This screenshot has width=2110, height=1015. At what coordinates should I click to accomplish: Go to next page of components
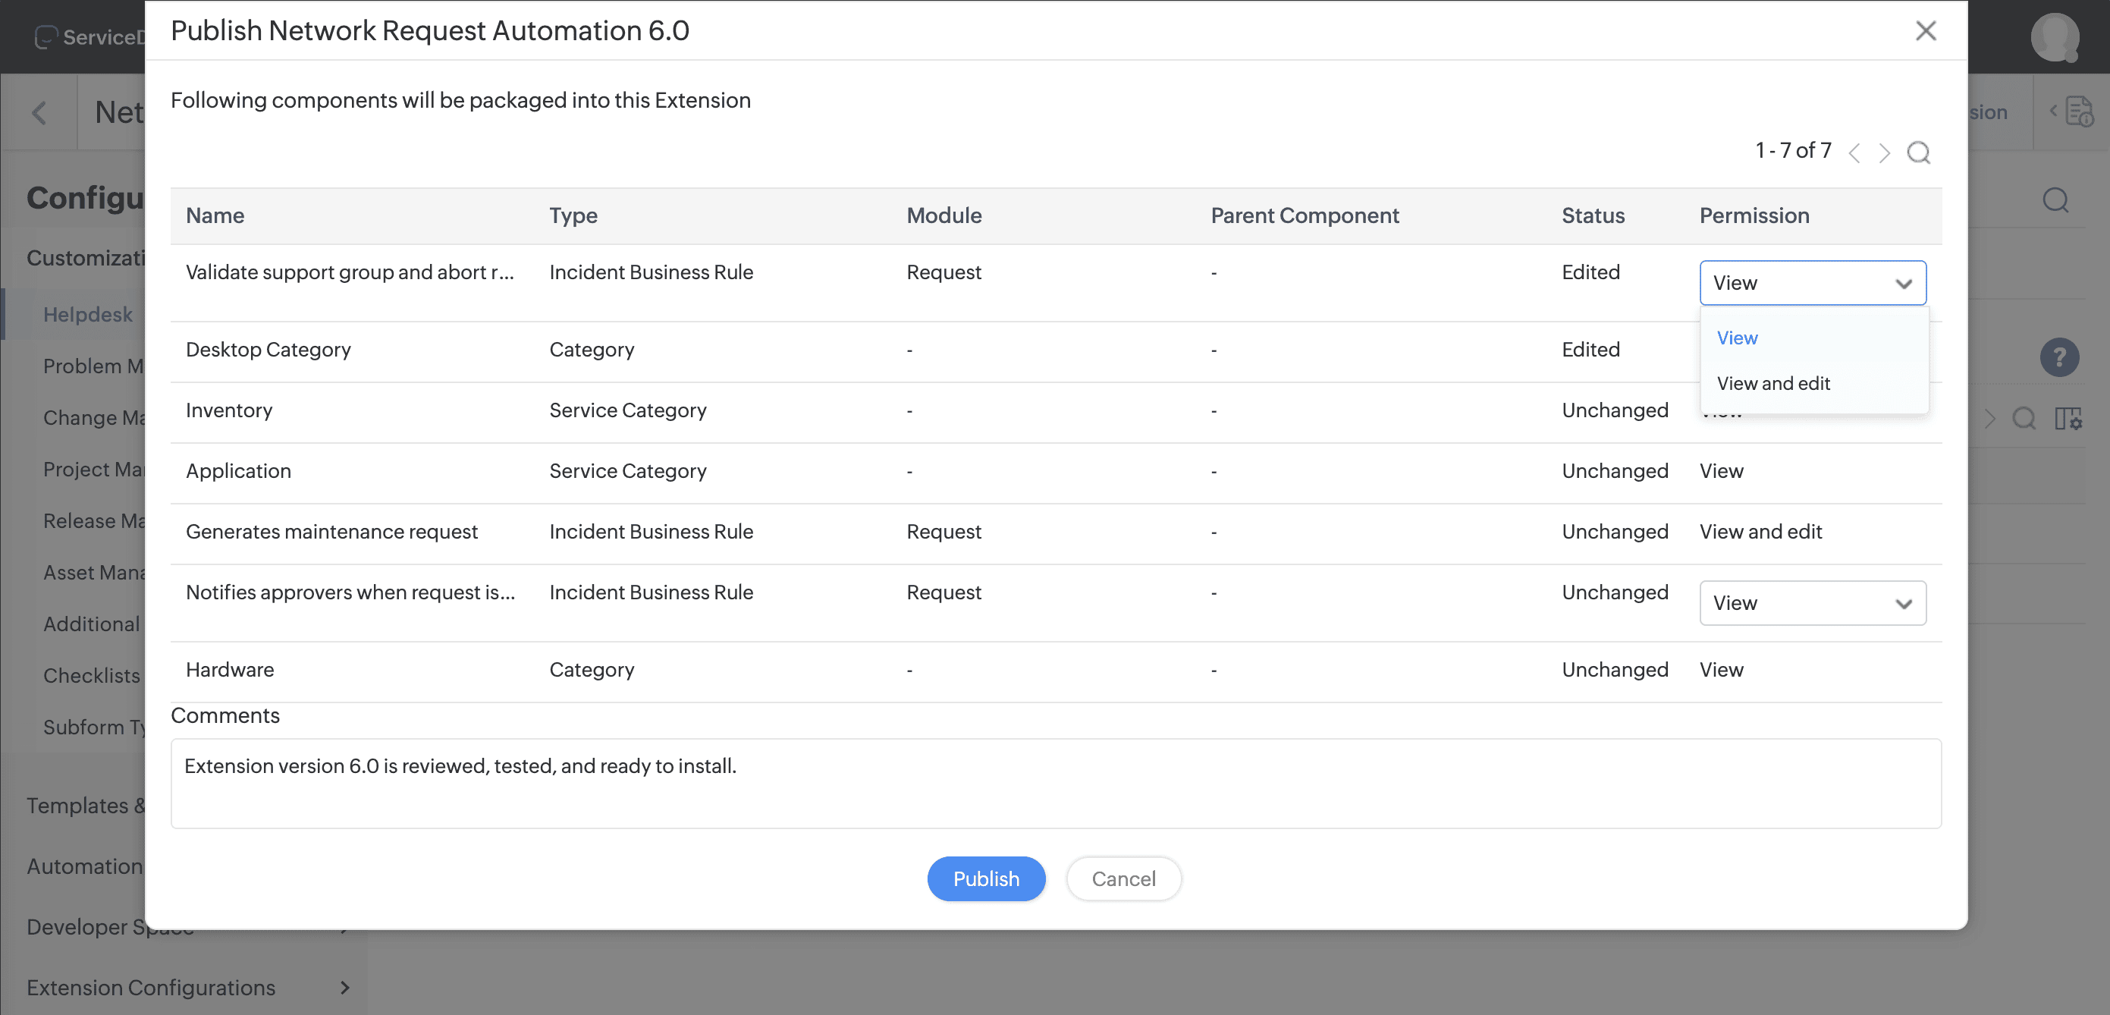[x=1884, y=152]
